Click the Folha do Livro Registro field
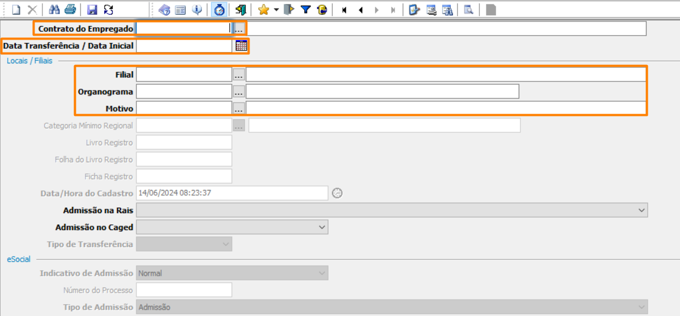Image resolution: width=680 pixels, height=316 pixels. tap(184, 159)
